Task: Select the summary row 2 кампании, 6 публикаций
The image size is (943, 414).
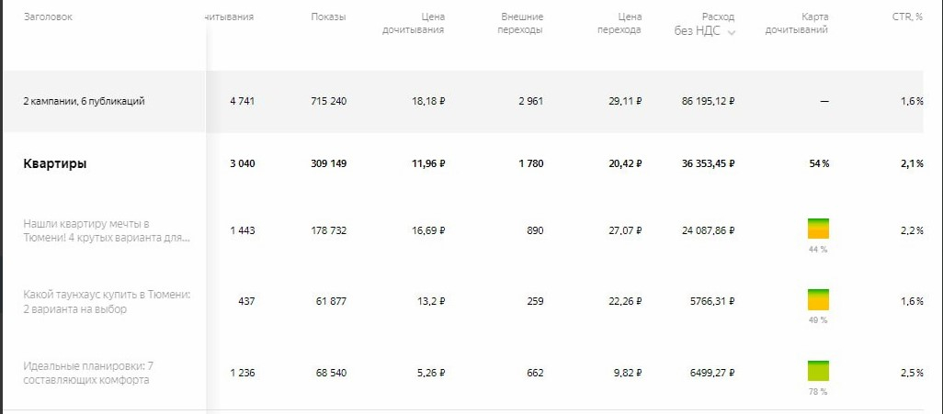Action: point(84,101)
